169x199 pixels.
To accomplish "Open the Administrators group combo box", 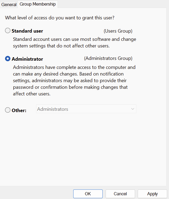I will point(82,109).
